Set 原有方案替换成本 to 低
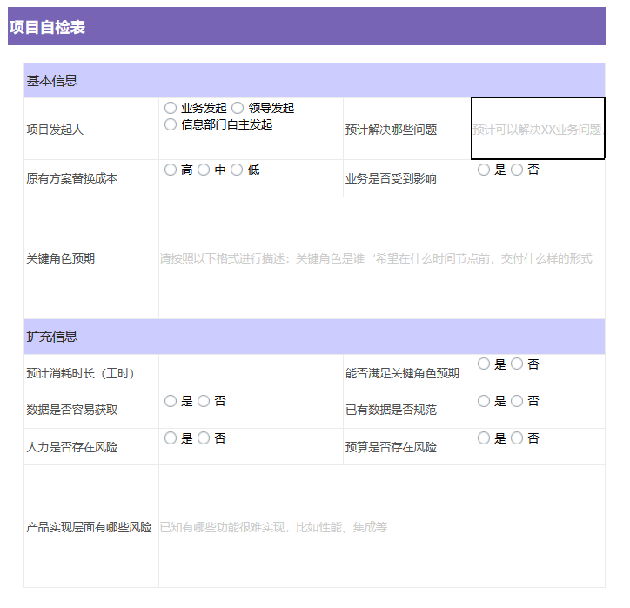Screen dimensions: 630x608 click(237, 170)
